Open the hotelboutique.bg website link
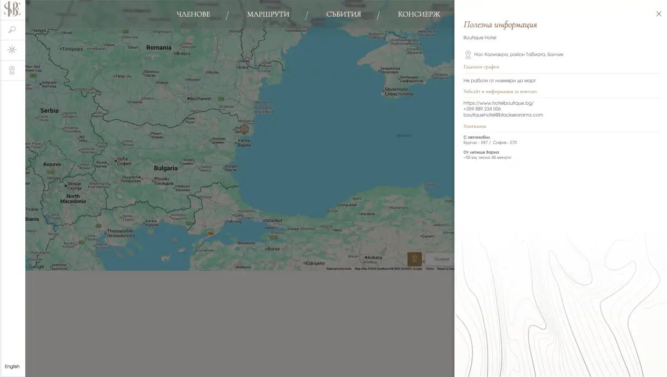Image resolution: width=667 pixels, height=377 pixels. 499,103
